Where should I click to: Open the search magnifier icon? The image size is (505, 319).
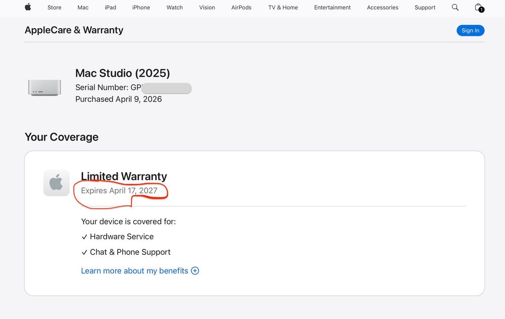(455, 7)
